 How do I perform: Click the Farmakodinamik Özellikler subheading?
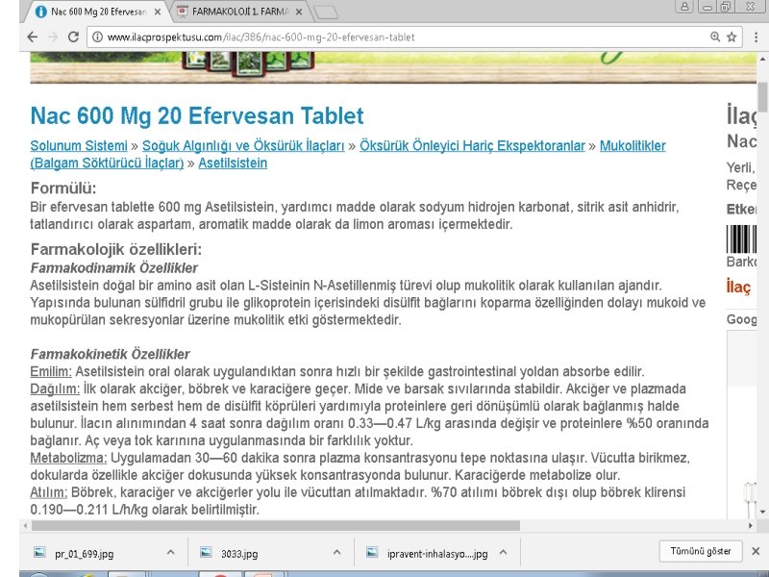(113, 268)
